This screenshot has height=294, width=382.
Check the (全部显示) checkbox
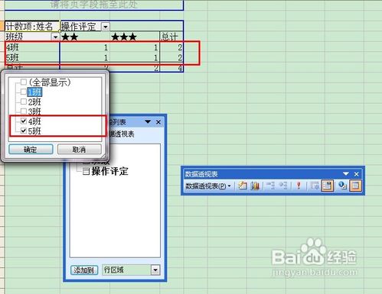pos(24,82)
